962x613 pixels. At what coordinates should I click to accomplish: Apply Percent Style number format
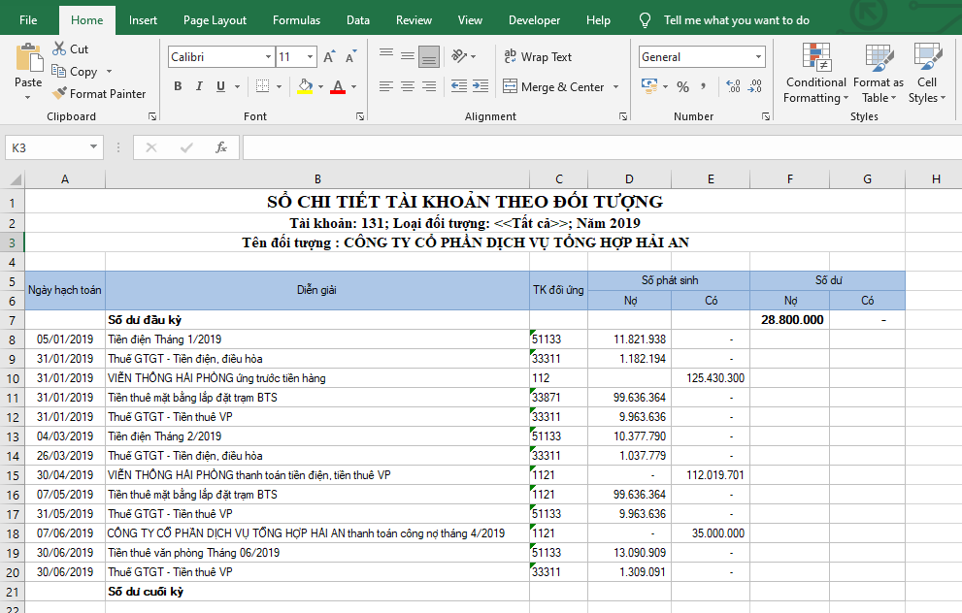click(682, 87)
